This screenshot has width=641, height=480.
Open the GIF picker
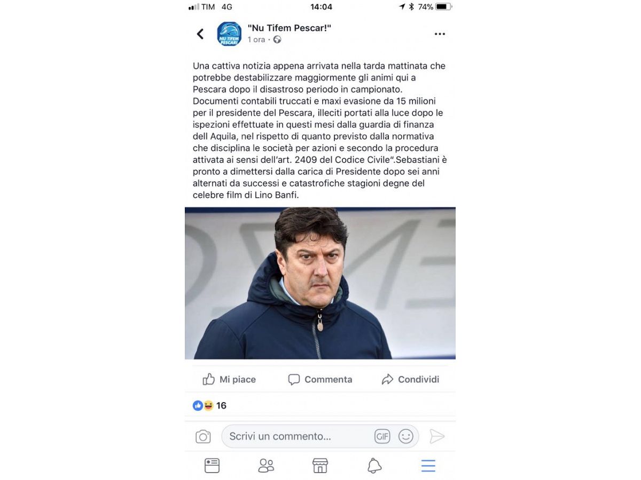tap(382, 436)
